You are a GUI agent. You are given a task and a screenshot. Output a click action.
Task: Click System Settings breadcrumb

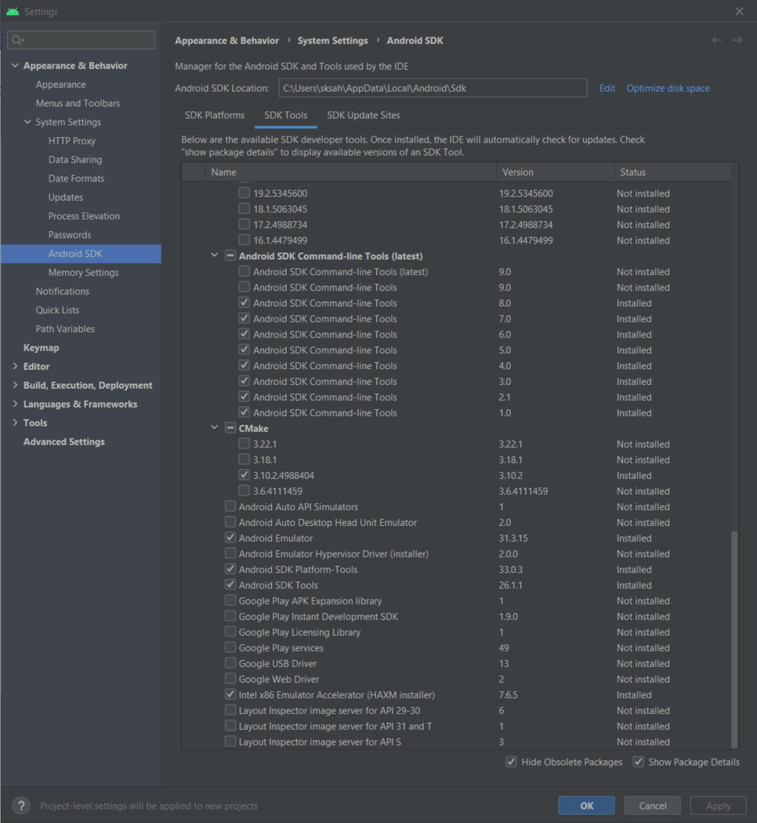point(332,41)
